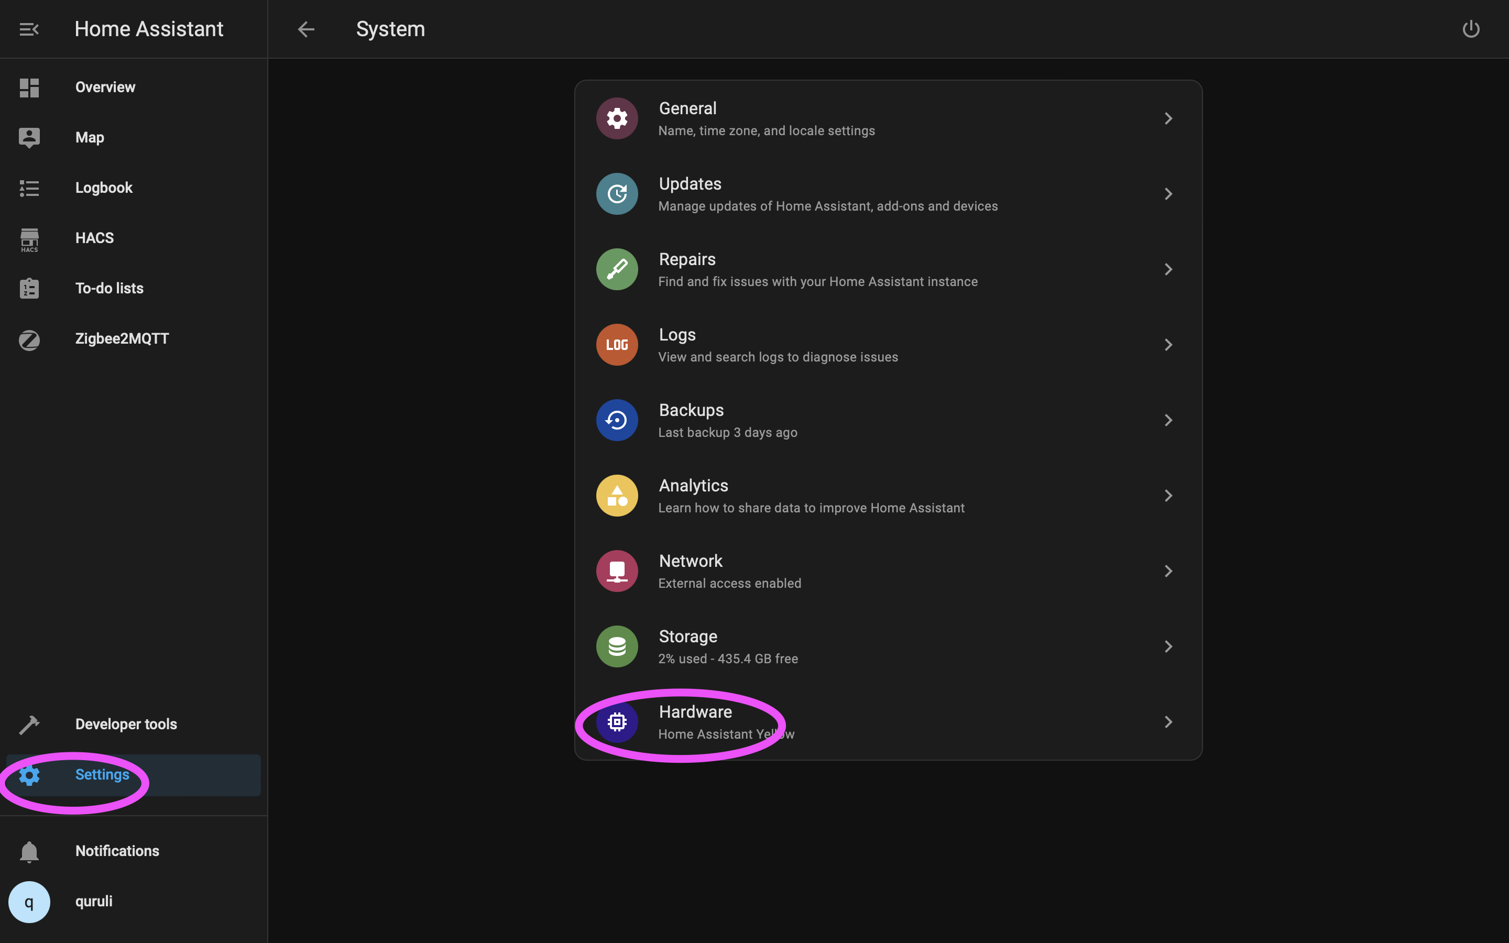
Task: Click 'Last backup 3 days ago' text
Action: tap(728, 433)
